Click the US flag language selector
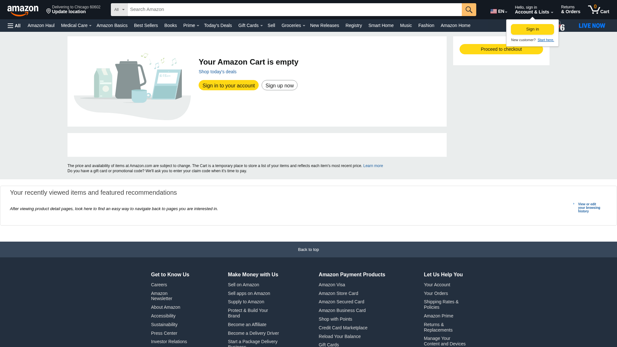 pos(499,11)
